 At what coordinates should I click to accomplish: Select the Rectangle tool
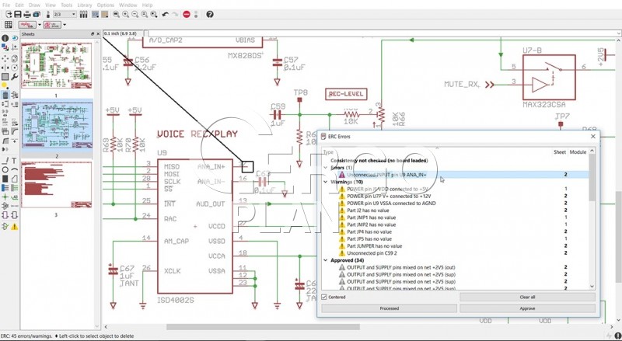pyautogui.click(x=5, y=179)
